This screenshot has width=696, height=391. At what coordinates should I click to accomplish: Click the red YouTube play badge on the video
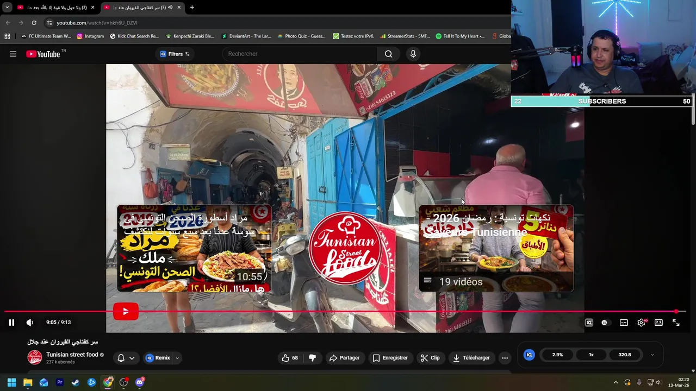pos(126,311)
